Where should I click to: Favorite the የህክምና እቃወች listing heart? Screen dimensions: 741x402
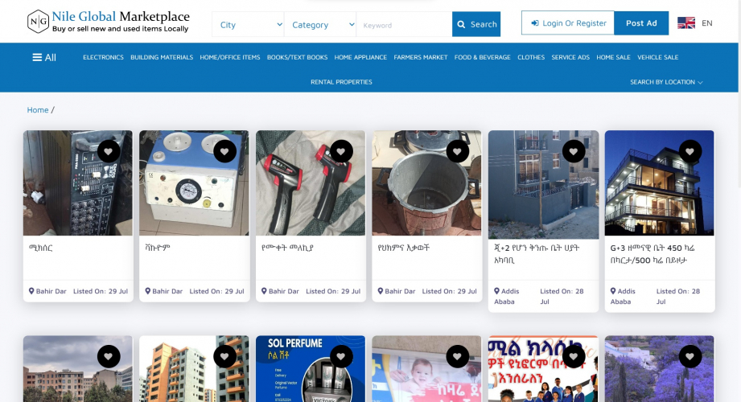point(458,151)
